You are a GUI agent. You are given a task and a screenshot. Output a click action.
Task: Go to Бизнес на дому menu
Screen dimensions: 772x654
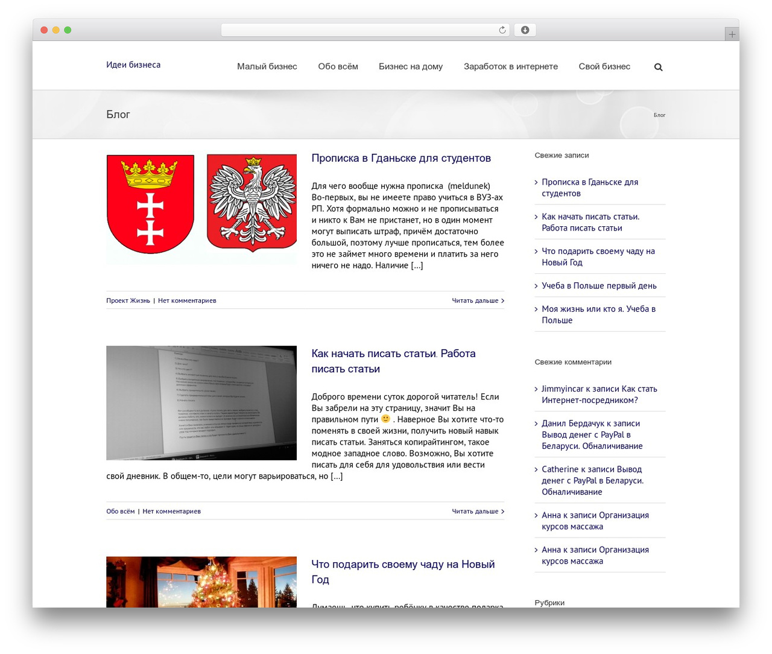pos(411,66)
